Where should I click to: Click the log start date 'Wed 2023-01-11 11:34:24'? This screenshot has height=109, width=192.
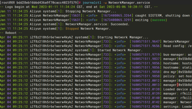point(53,7)
